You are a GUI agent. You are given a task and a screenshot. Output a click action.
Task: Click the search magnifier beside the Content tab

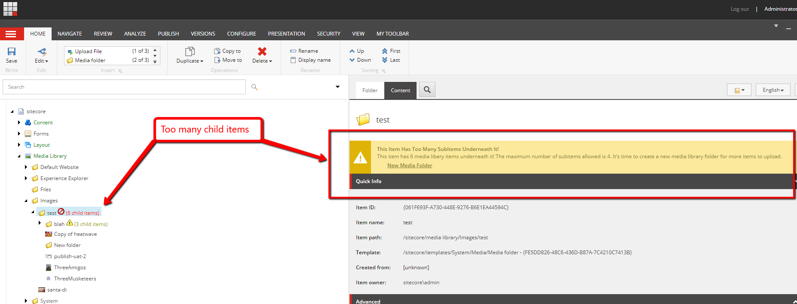[427, 90]
